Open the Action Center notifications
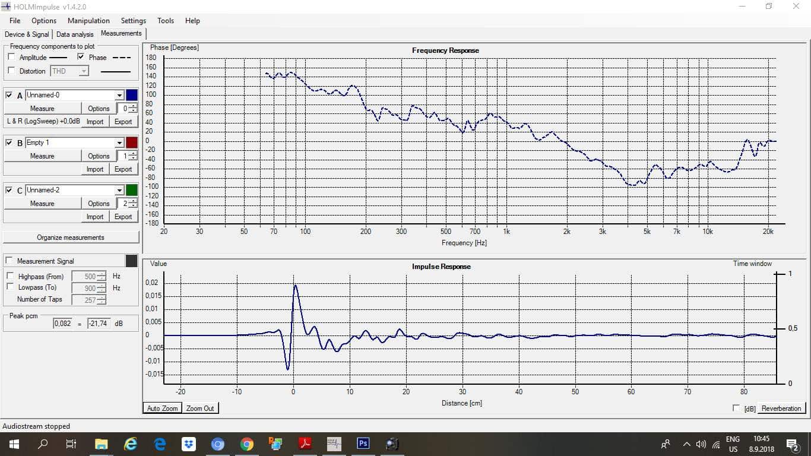 (x=792, y=444)
